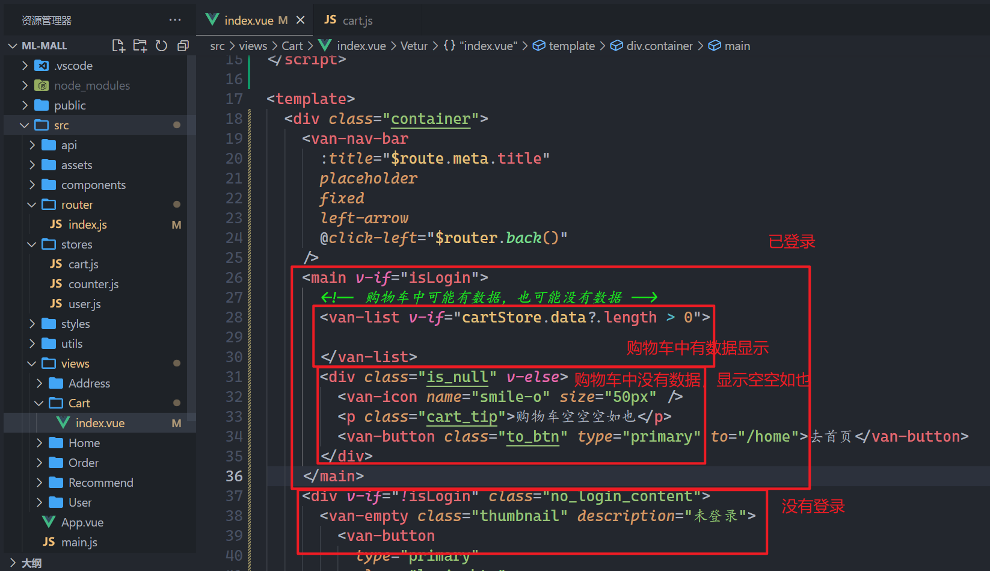This screenshot has height=571, width=990.
Task: Click the src breadcrumb
Action: (x=217, y=46)
